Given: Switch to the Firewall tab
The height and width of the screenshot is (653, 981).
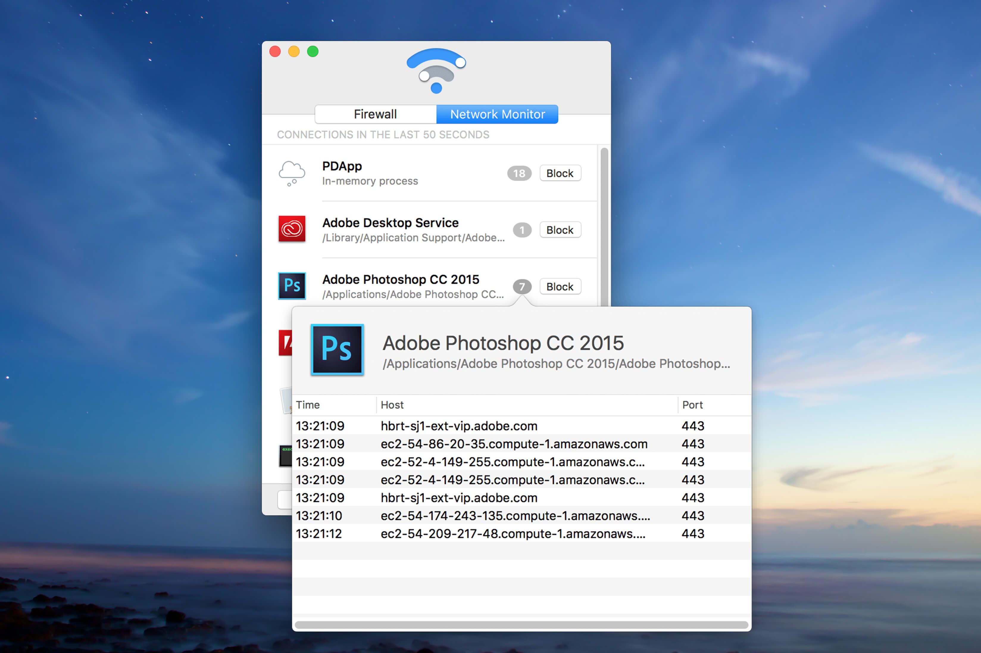Looking at the screenshot, I should [x=375, y=114].
